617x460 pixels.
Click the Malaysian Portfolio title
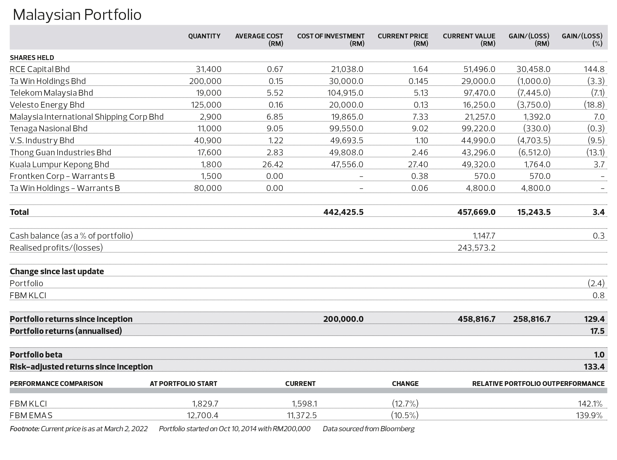(77, 15)
